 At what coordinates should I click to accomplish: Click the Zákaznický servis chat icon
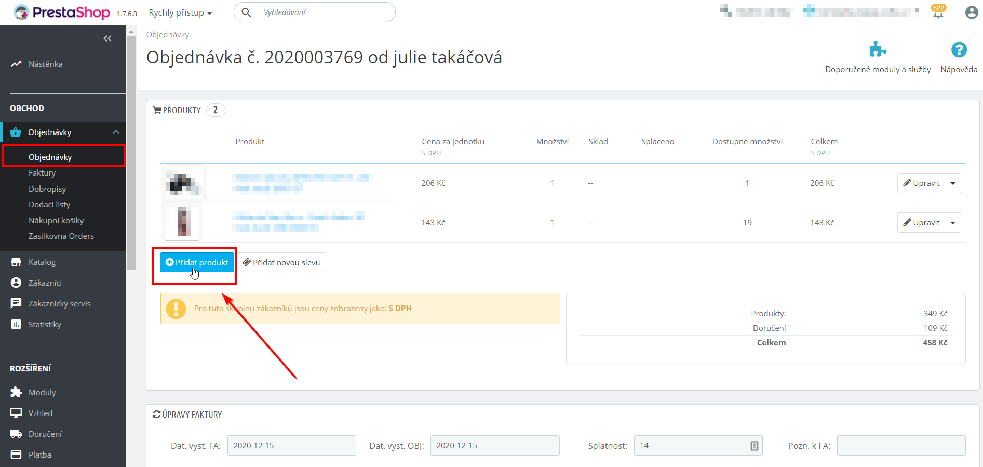[x=16, y=303]
